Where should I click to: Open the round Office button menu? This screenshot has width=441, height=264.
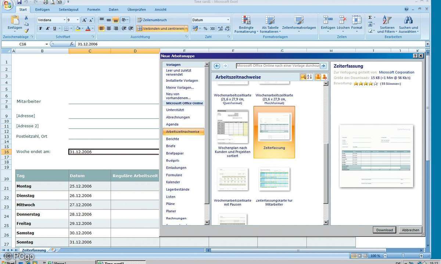[7, 5]
